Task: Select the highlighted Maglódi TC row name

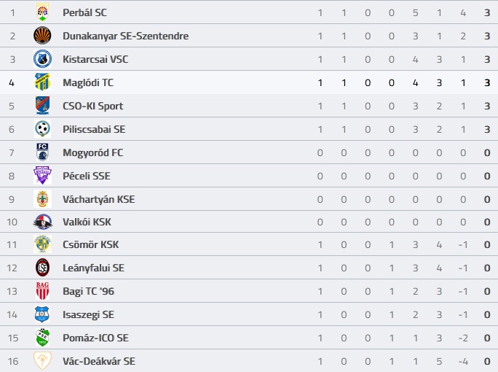Action: [88, 82]
